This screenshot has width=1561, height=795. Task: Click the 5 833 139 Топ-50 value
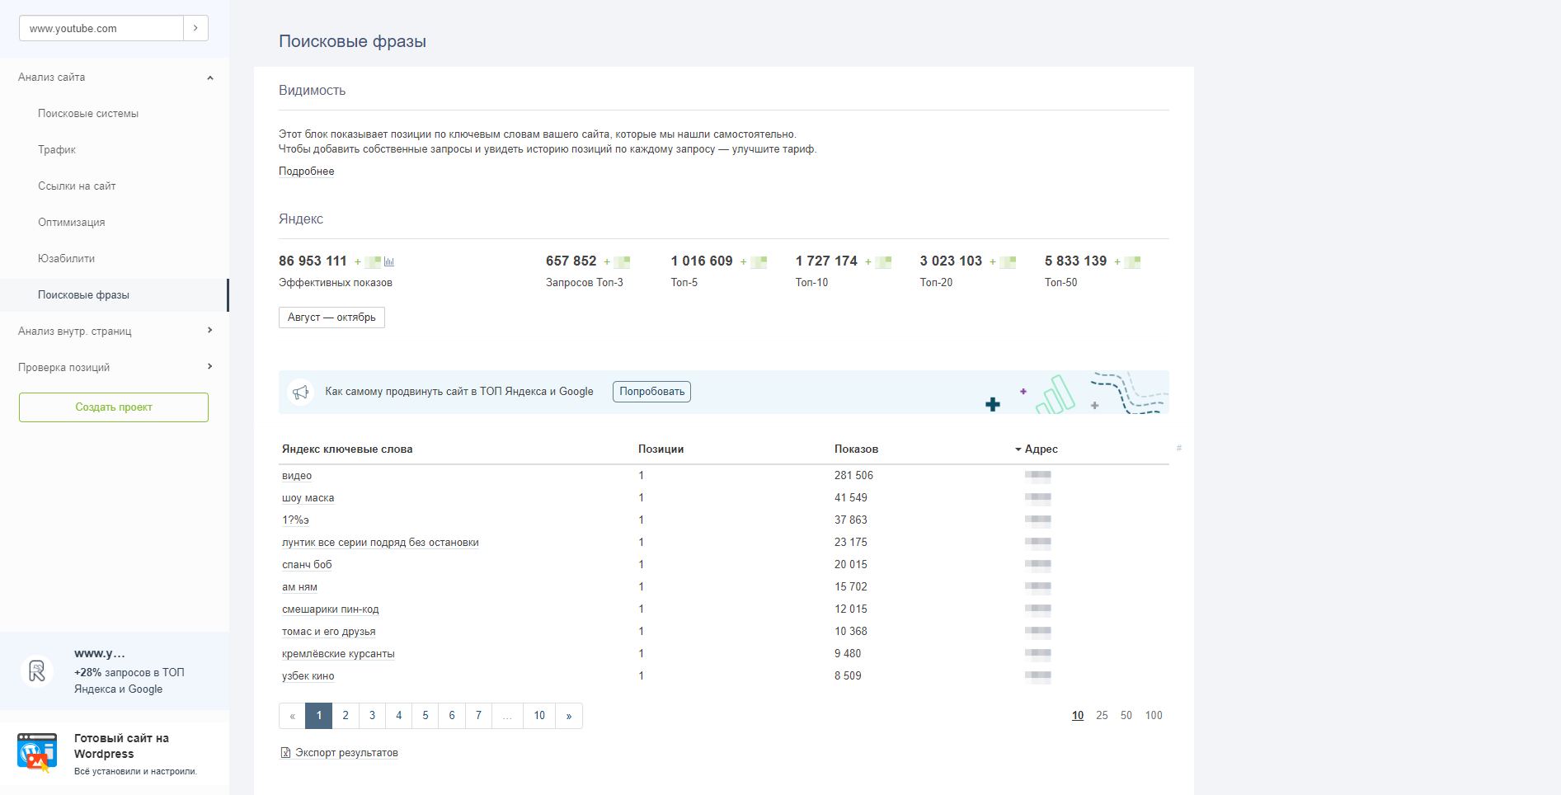[x=1075, y=261]
